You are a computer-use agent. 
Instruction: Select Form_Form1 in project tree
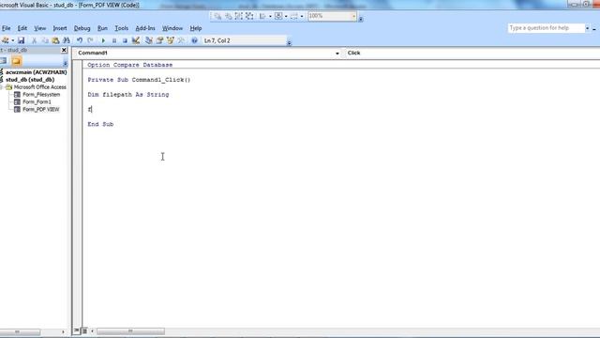click(37, 101)
